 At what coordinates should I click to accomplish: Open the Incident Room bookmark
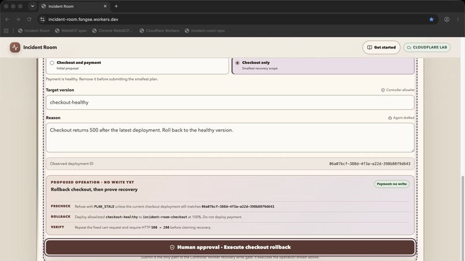click(34, 31)
